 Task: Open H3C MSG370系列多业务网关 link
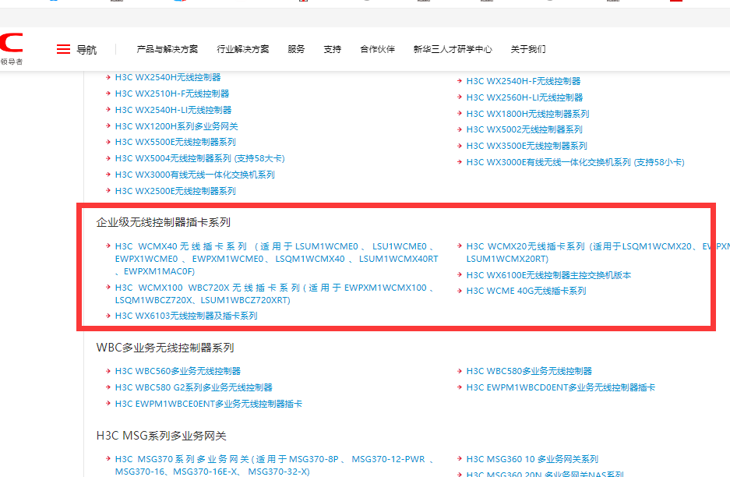[277, 465]
